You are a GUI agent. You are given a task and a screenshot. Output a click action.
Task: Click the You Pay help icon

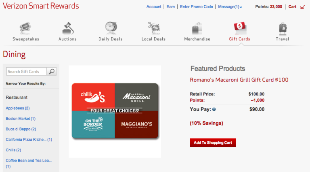(x=214, y=109)
